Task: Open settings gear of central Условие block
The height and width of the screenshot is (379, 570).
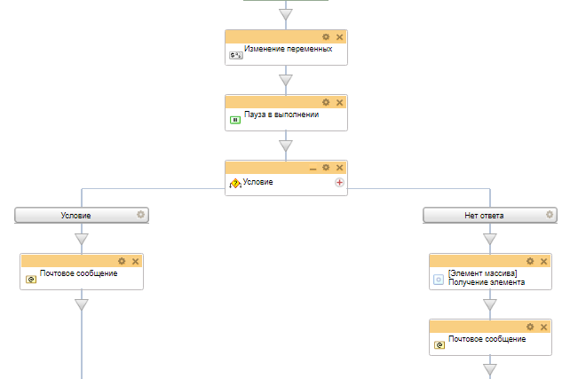Action: 326,168
